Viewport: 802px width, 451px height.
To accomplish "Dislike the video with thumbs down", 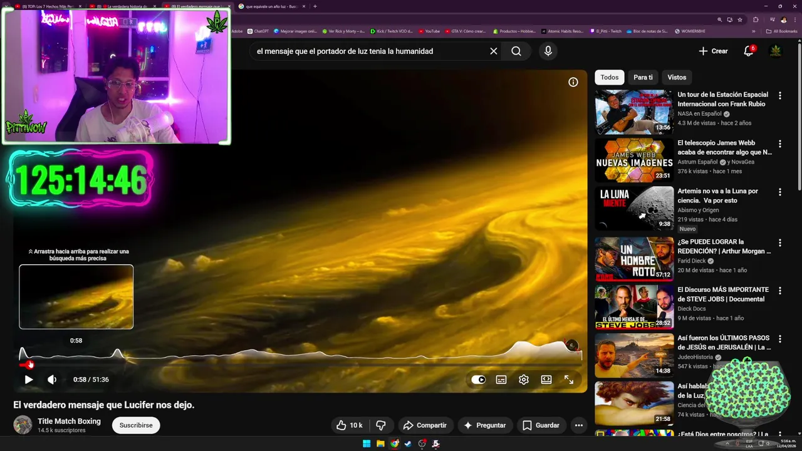I will (381, 425).
